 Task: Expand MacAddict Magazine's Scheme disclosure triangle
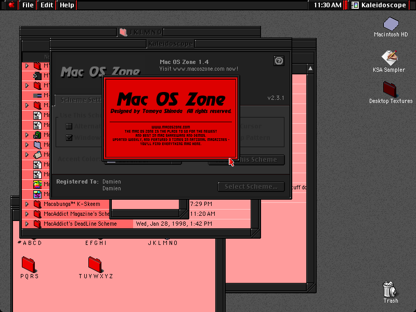click(27, 214)
